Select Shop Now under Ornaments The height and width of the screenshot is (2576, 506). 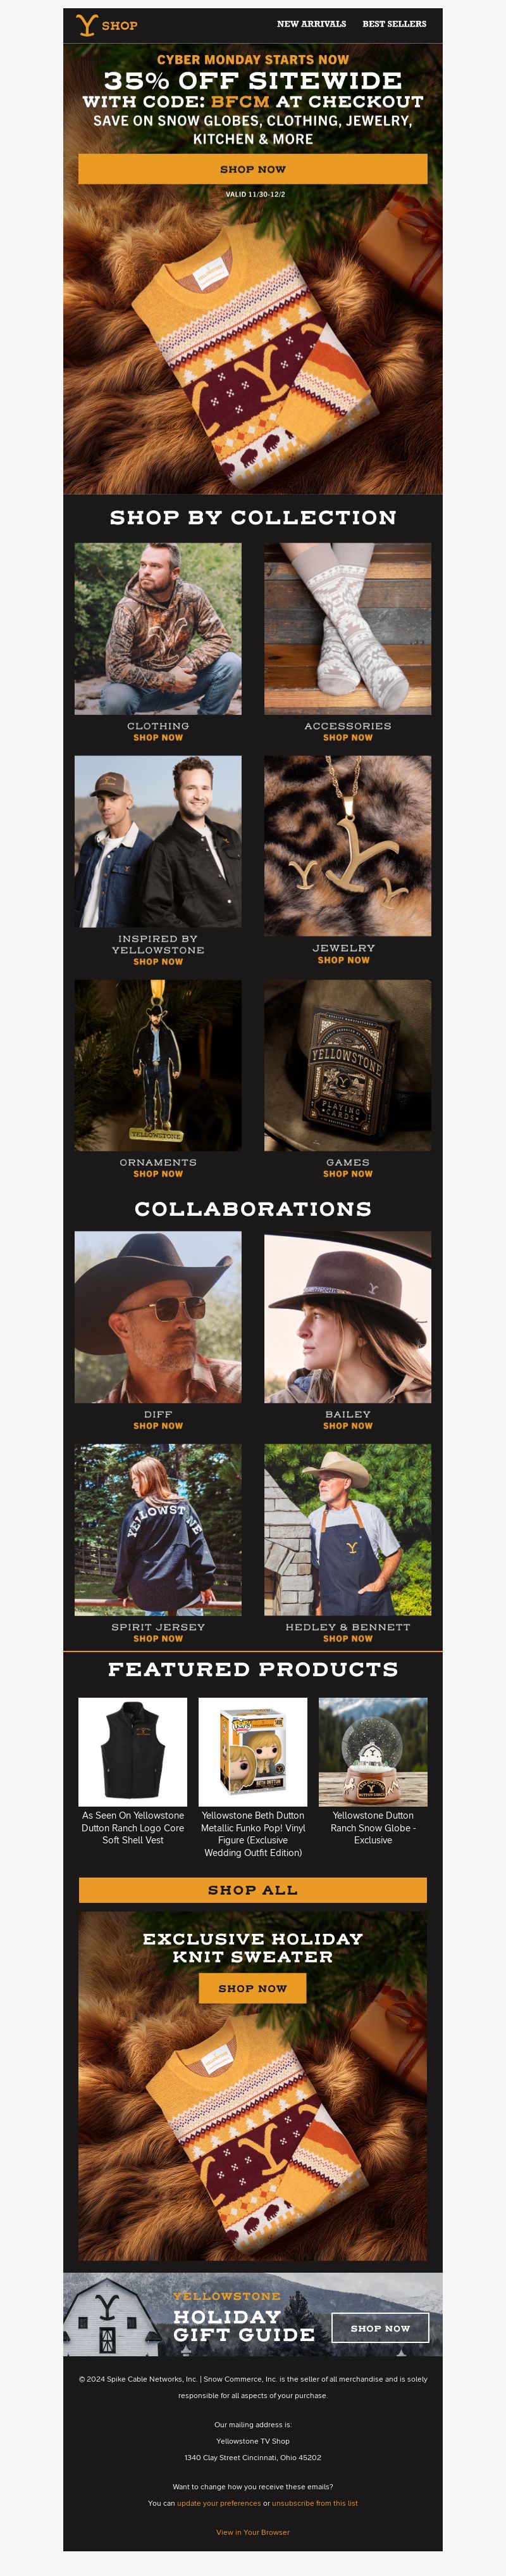[x=157, y=1174]
